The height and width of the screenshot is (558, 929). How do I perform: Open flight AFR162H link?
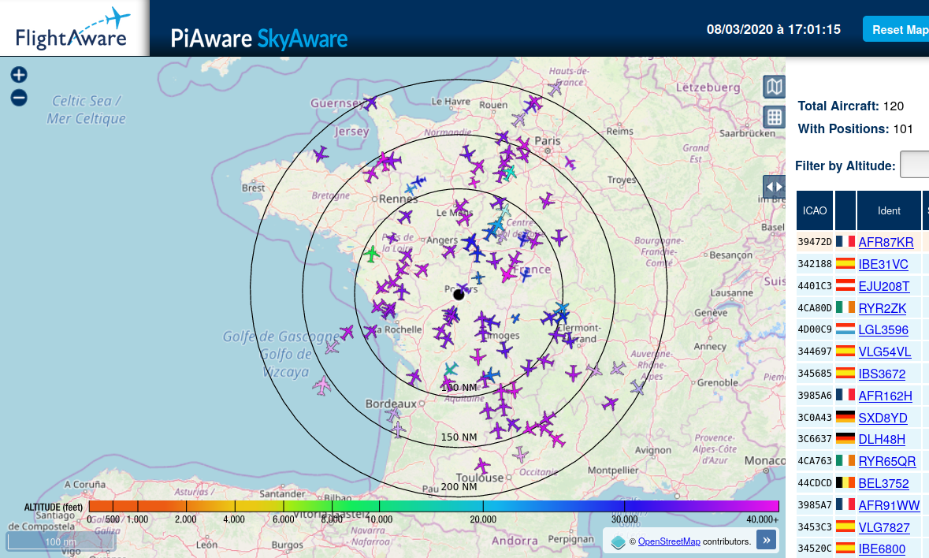[x=885, y=396]
